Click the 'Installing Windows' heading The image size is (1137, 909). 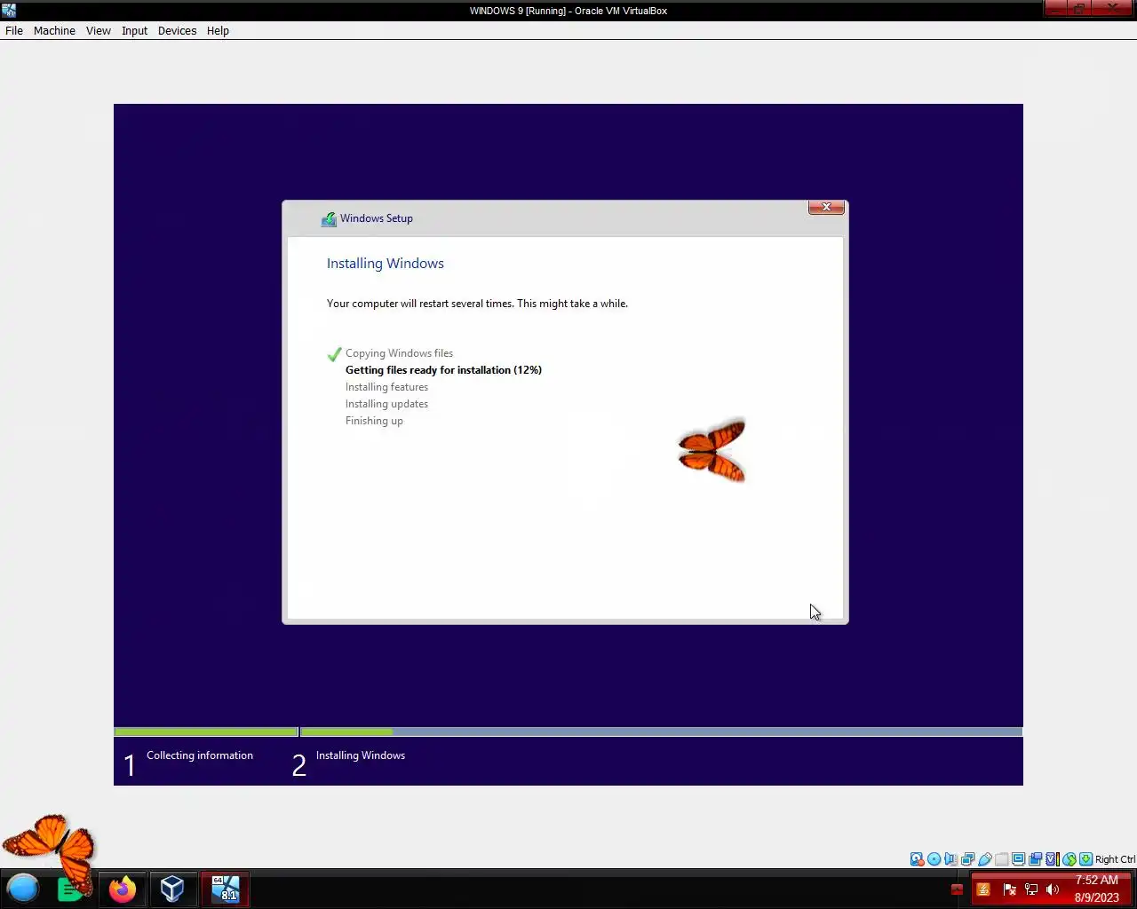tap(386, 264)
